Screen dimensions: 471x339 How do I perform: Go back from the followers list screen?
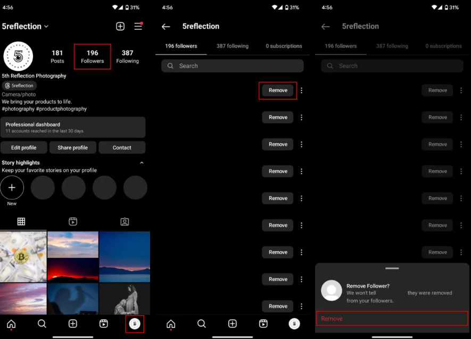pos(166,27)
